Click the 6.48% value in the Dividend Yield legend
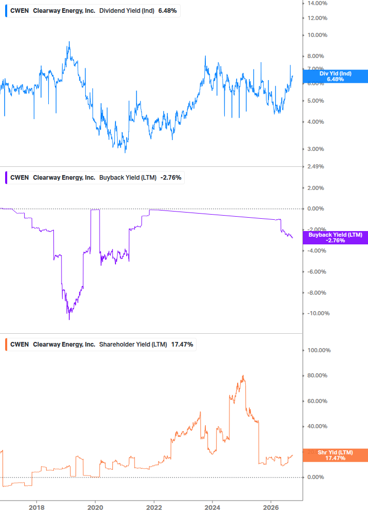This screenshot has width=368, height=516. click(167, 11)
